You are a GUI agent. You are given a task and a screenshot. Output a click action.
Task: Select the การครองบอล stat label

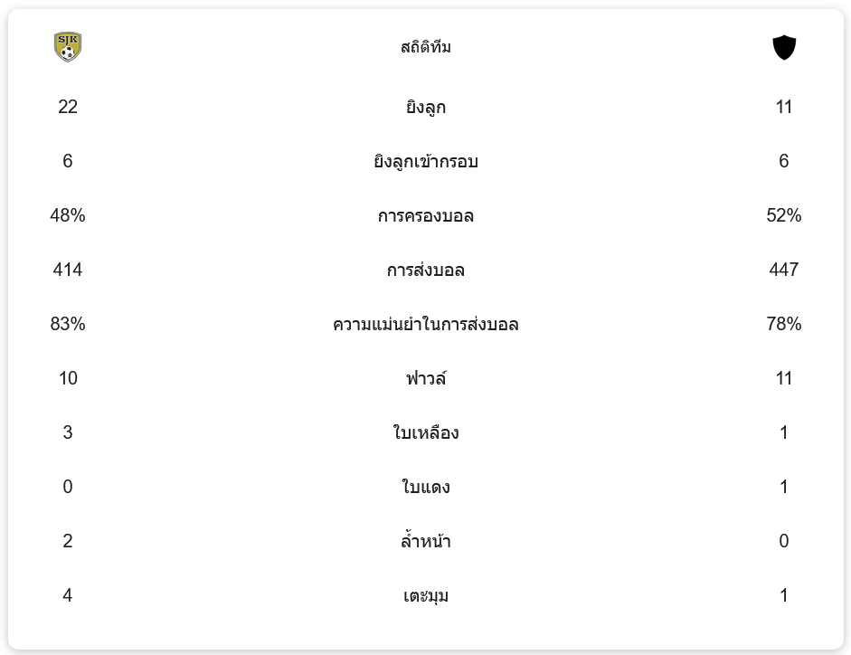(425, 215)
